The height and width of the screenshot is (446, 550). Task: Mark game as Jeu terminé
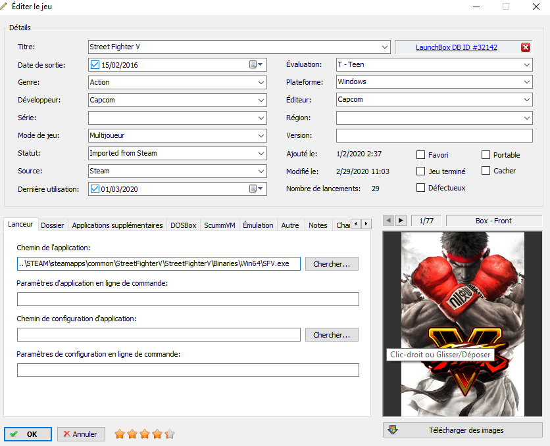click(x=420, y=171)
